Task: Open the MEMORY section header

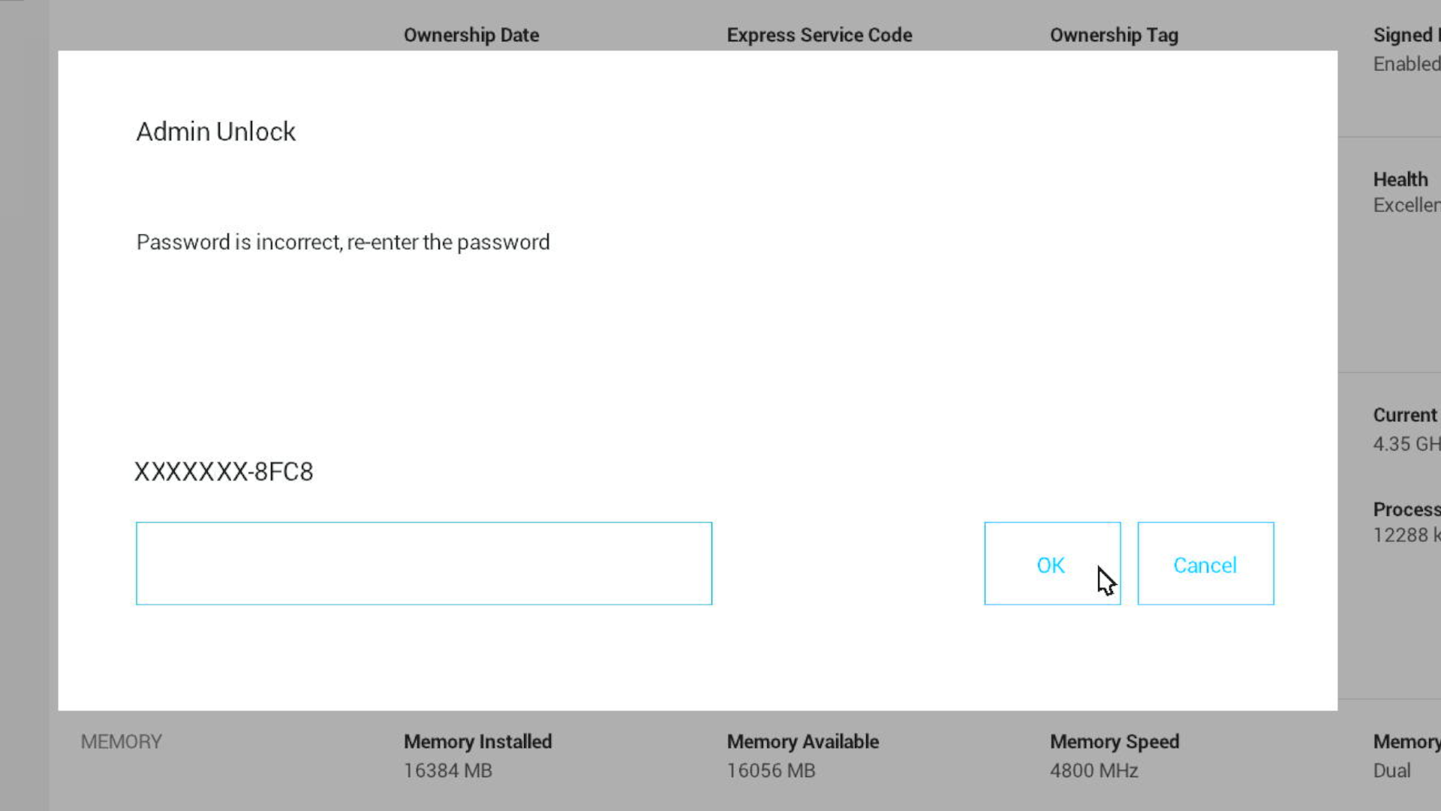Action: pos(121,741)
